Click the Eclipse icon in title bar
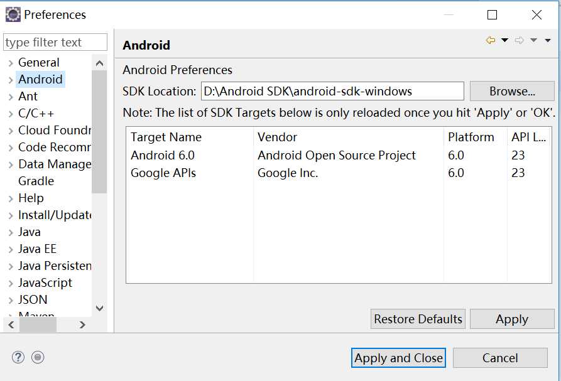561x381 pixels. point(13,14)
